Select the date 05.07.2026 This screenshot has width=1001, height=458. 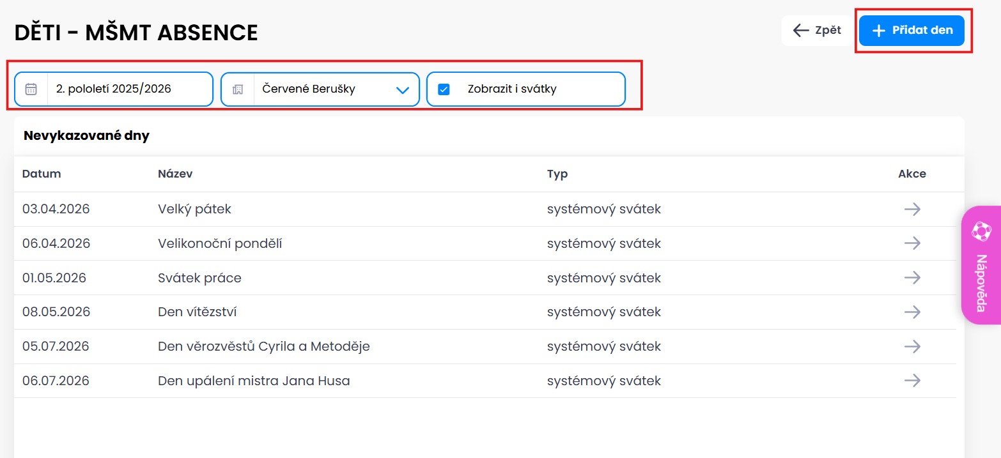(56, 346)
